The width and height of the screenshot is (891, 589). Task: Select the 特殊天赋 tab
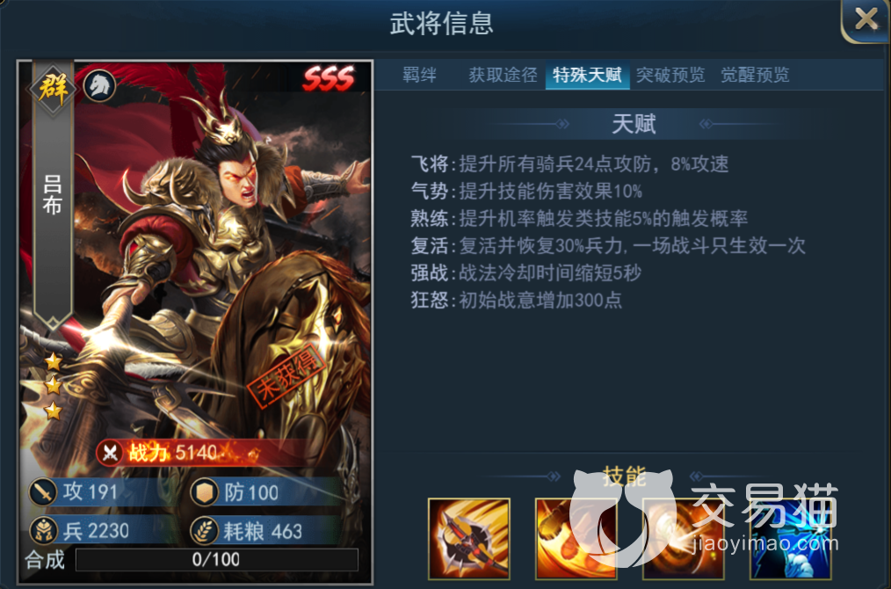(x=587, y=75)
